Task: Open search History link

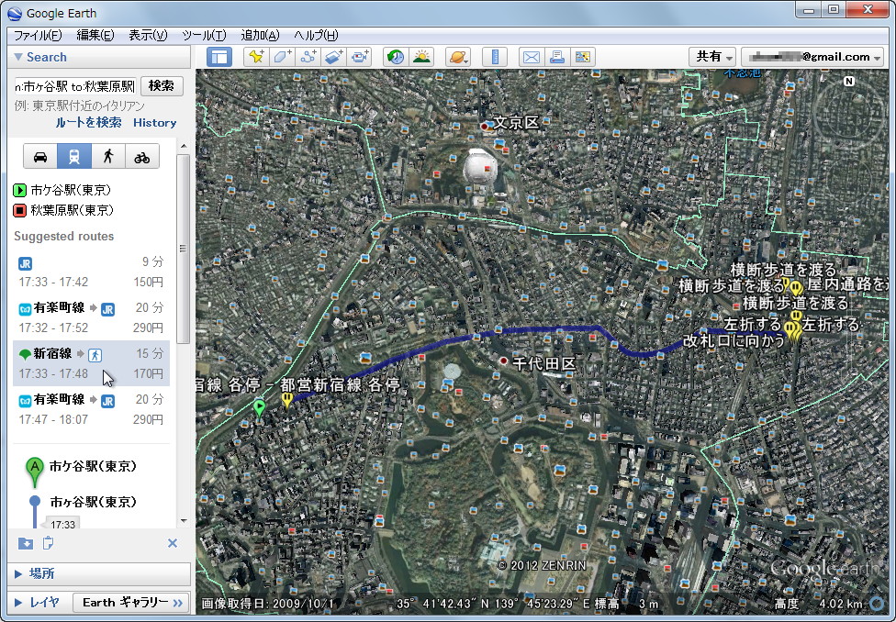Action: [155, 122]
